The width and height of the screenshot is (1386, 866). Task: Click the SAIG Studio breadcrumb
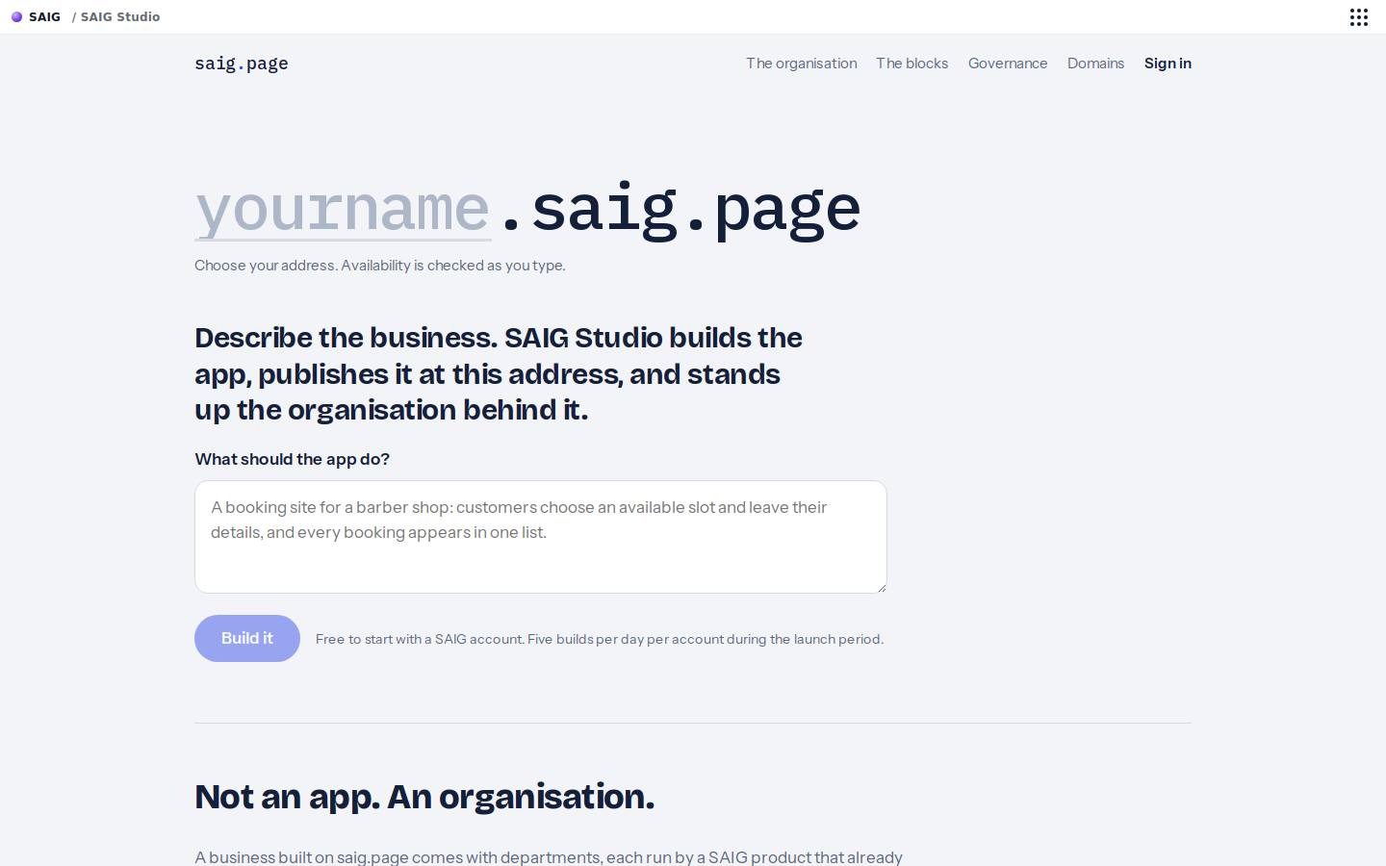pos(120,17)
